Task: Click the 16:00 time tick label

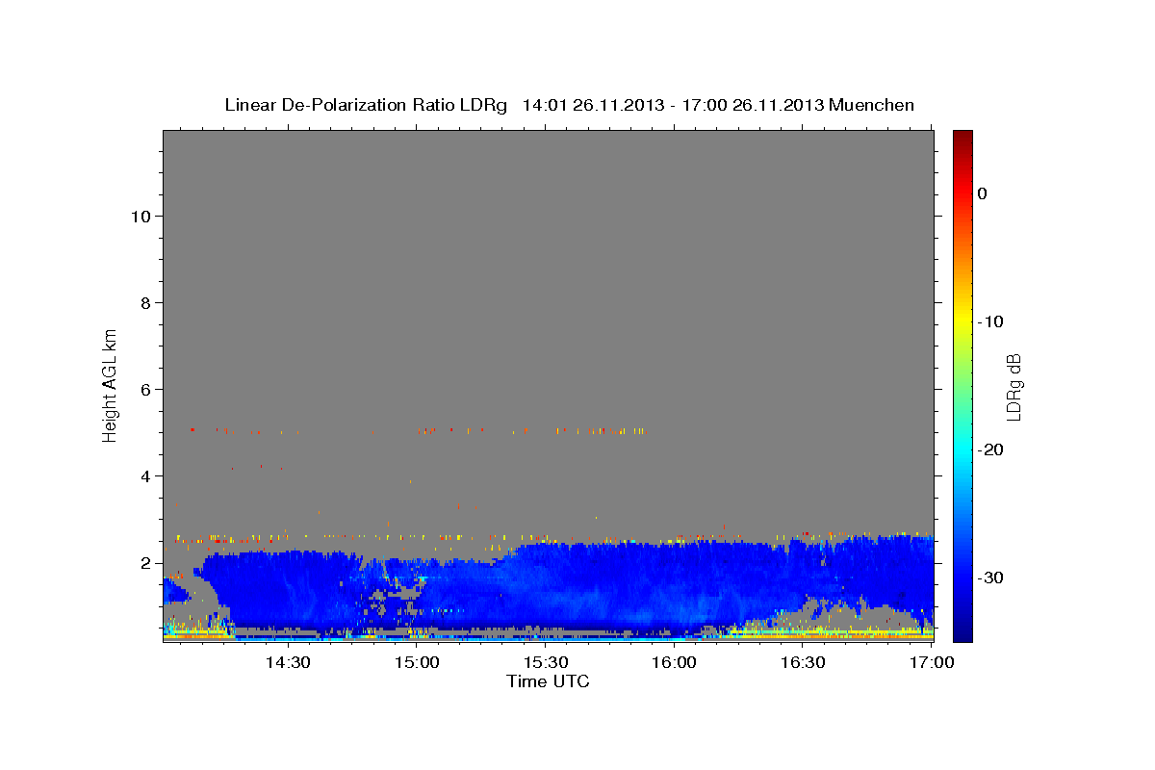Action: point(675,662)
